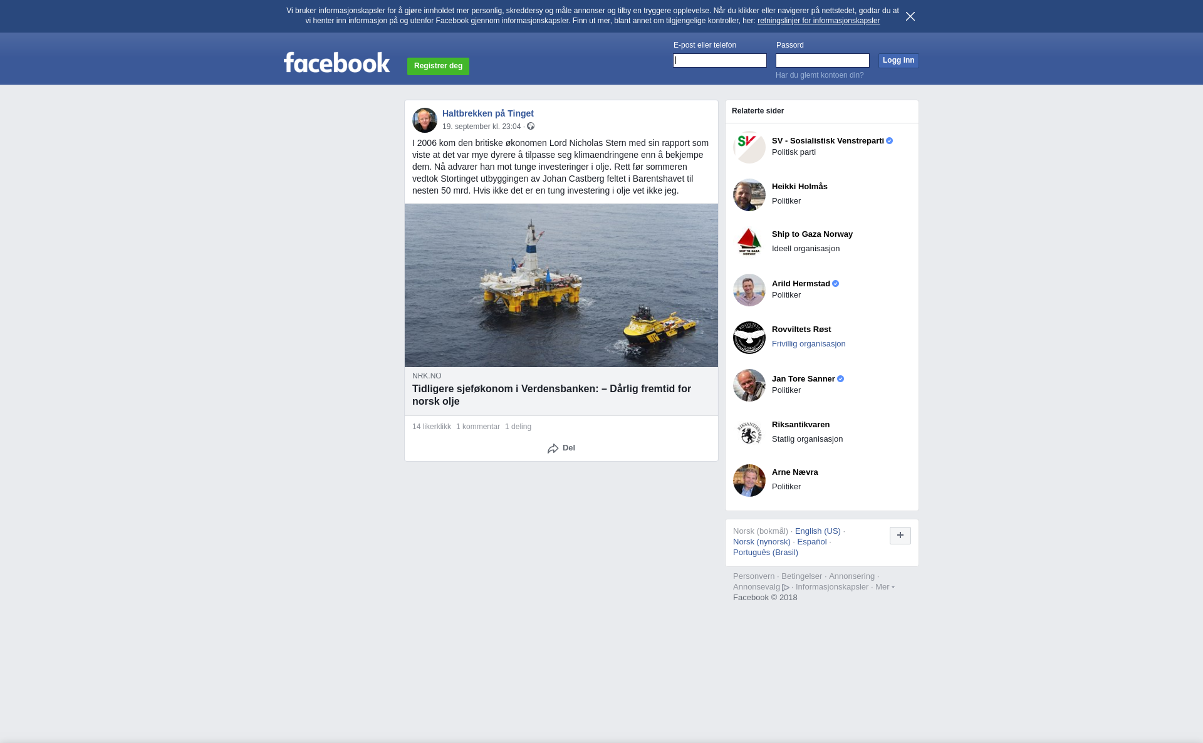Screen dimensions: 1203x743
Task: Click the public globe icon on post
Action: (531, 127)
